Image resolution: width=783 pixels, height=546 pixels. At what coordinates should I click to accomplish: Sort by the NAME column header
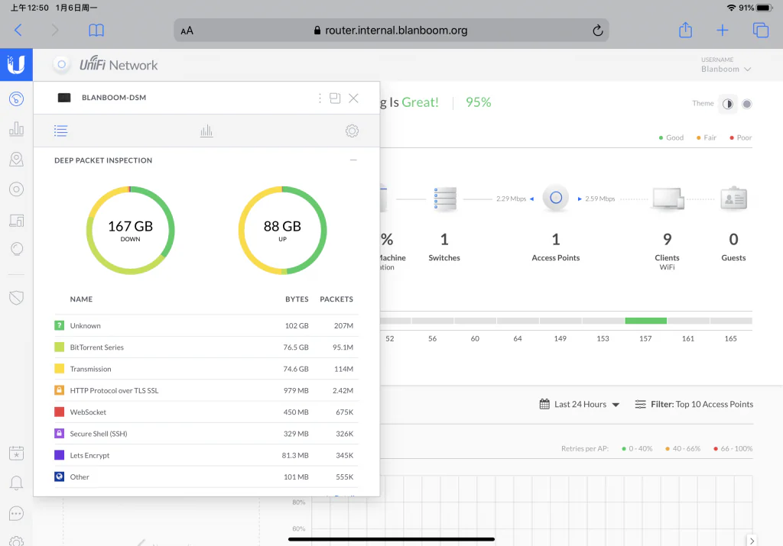(81, 299)
